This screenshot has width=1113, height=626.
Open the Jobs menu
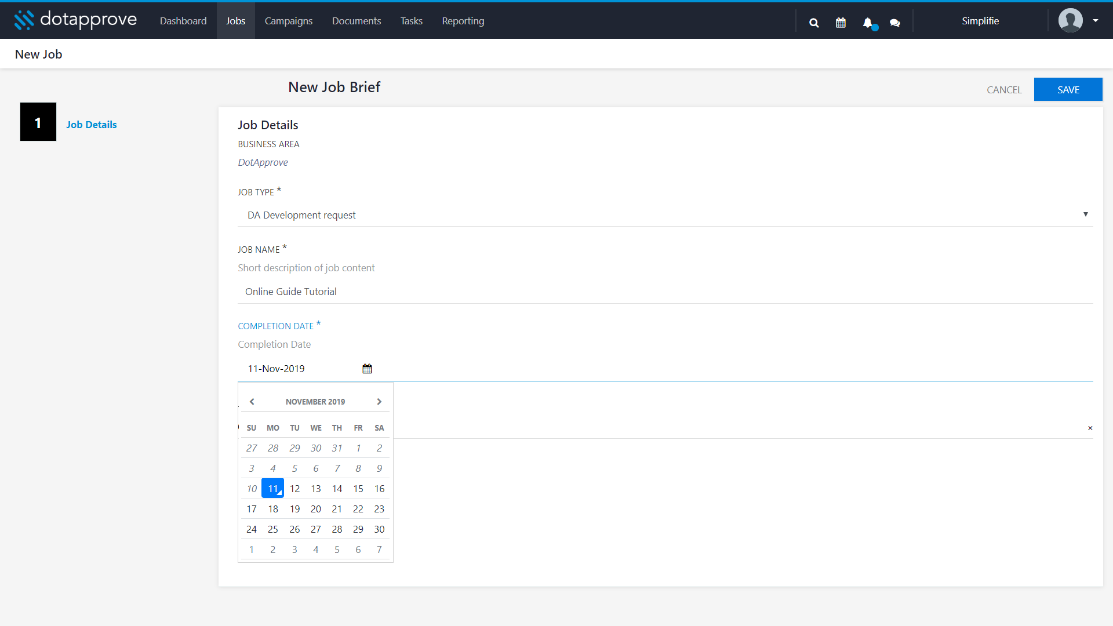click(x=235, y=21)
